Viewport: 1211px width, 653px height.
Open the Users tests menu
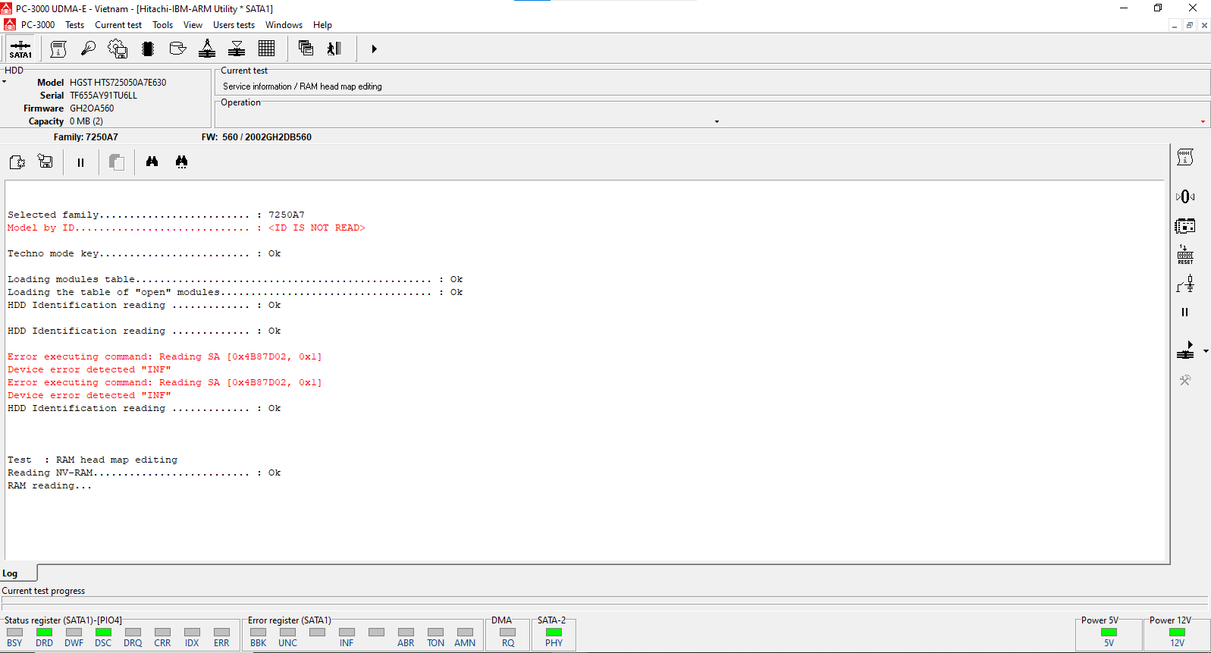[234, 25]
